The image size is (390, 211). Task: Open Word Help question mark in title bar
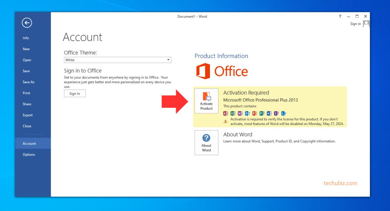click(340, 16)
